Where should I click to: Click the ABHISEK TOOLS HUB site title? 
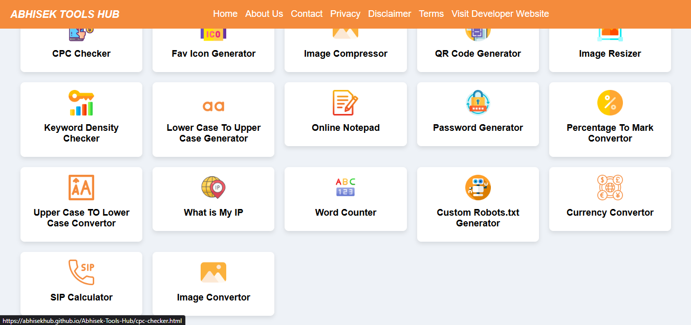pyautogui.click(x=65, y=14)
